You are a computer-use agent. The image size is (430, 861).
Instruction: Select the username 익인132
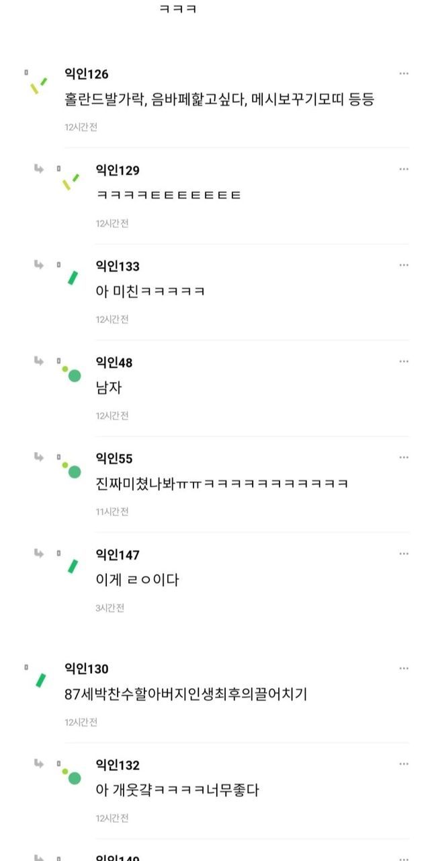pos(118,765)
